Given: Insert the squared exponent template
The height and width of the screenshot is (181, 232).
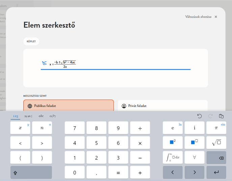Looking at the screenshot, I should pyautogui.click(x=173, y=143).
